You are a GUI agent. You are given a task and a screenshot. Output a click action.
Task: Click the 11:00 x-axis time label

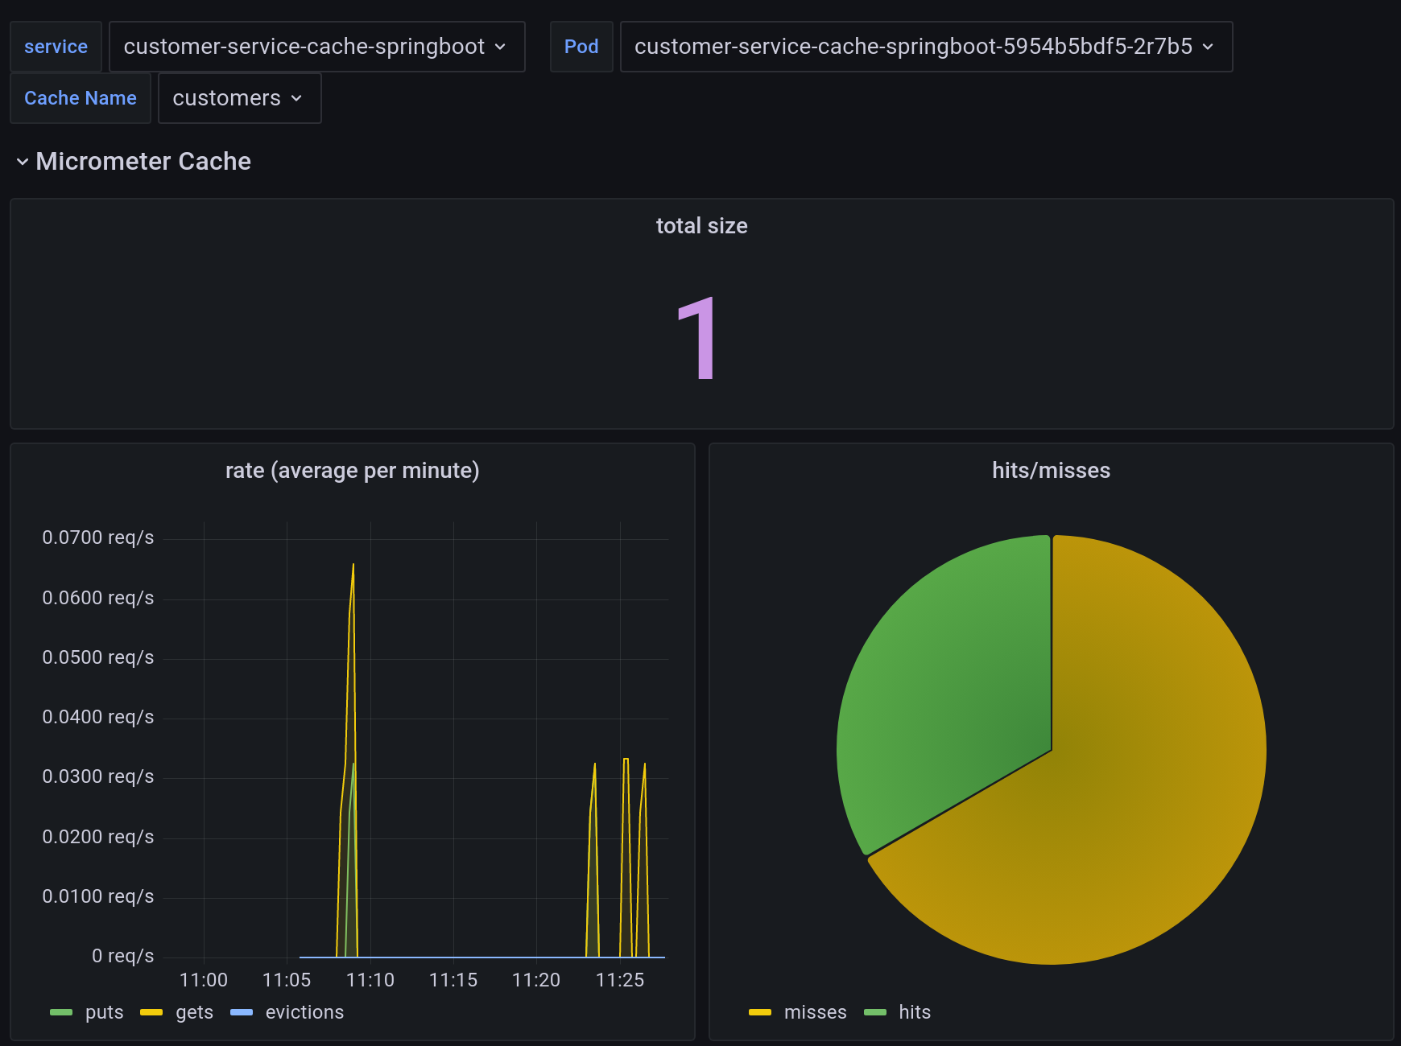[x=204, y=980]
